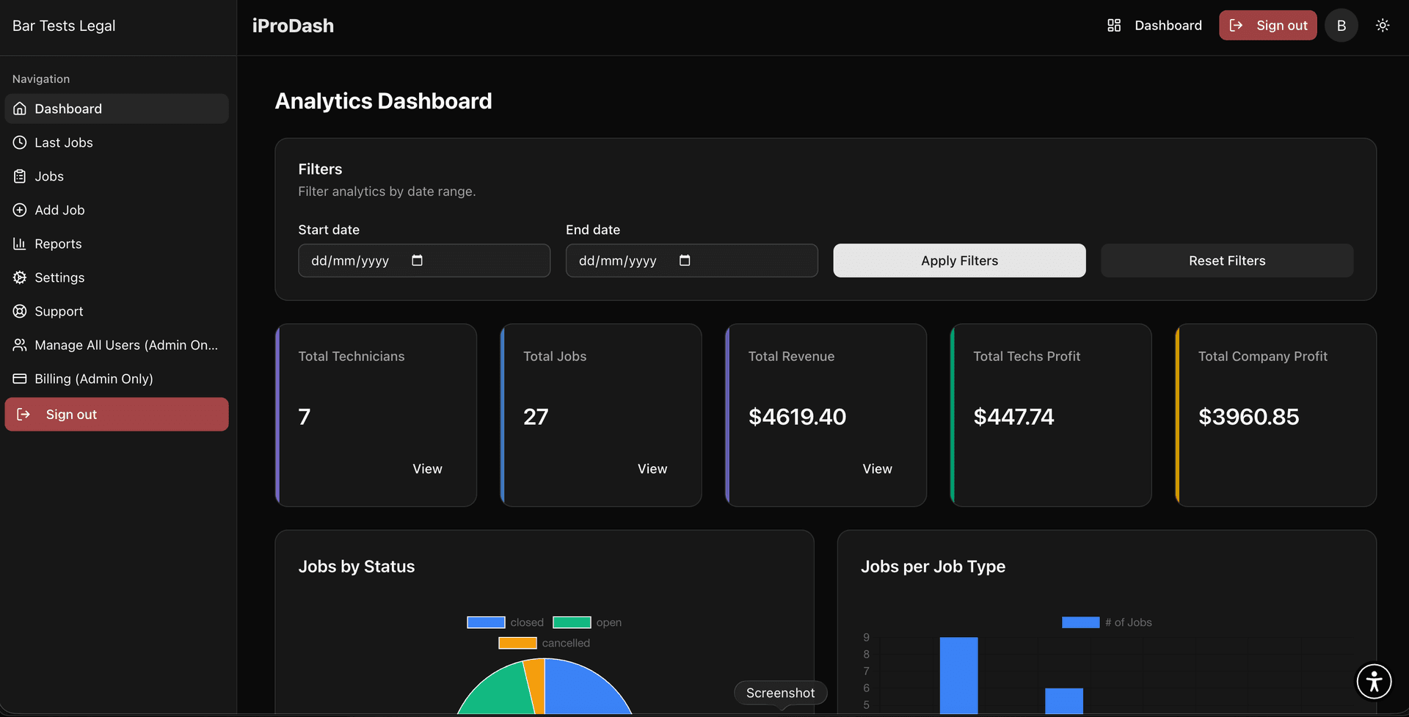Toggle light mode with the sun icon

tap(1383, 25)
